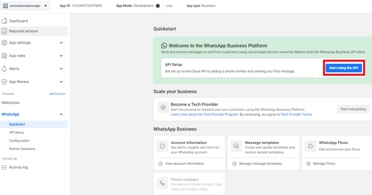
Task: Click Start using the API button
Action: coord(343,68)
